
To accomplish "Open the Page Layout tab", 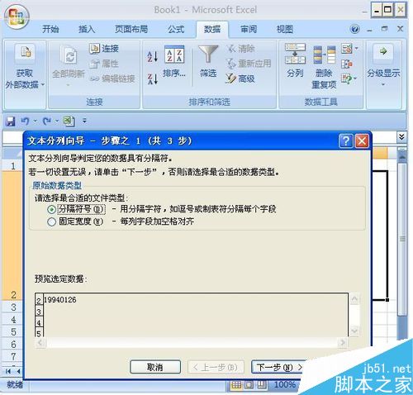I will coord(131,29).
